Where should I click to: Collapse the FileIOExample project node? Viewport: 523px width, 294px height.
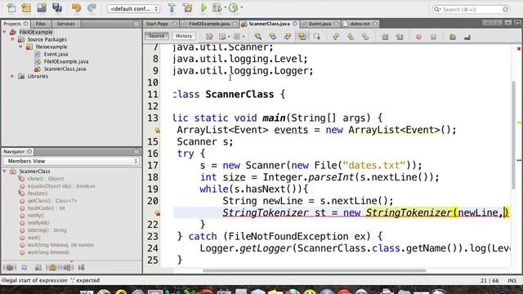click(x=5, y=32)
